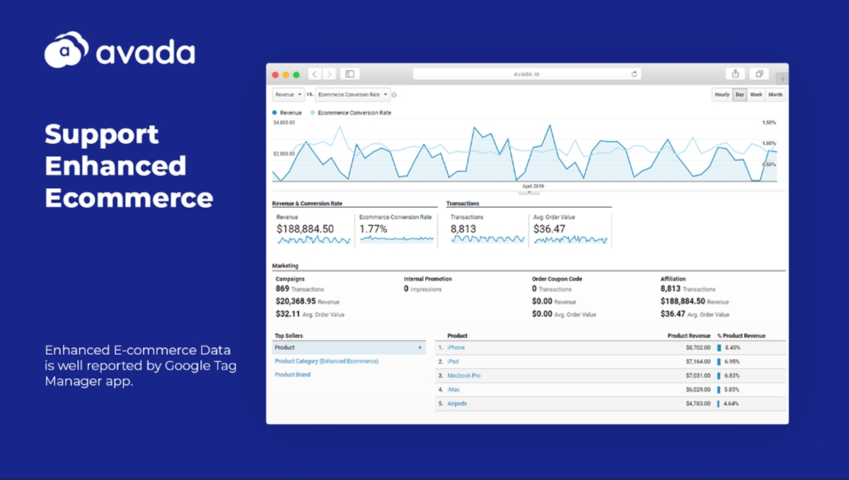Click Internal Promotion 0 Impressions

pos(422,289)
